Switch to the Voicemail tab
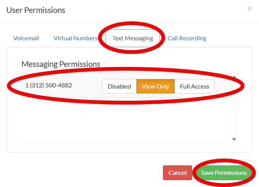 pos(26,38)
